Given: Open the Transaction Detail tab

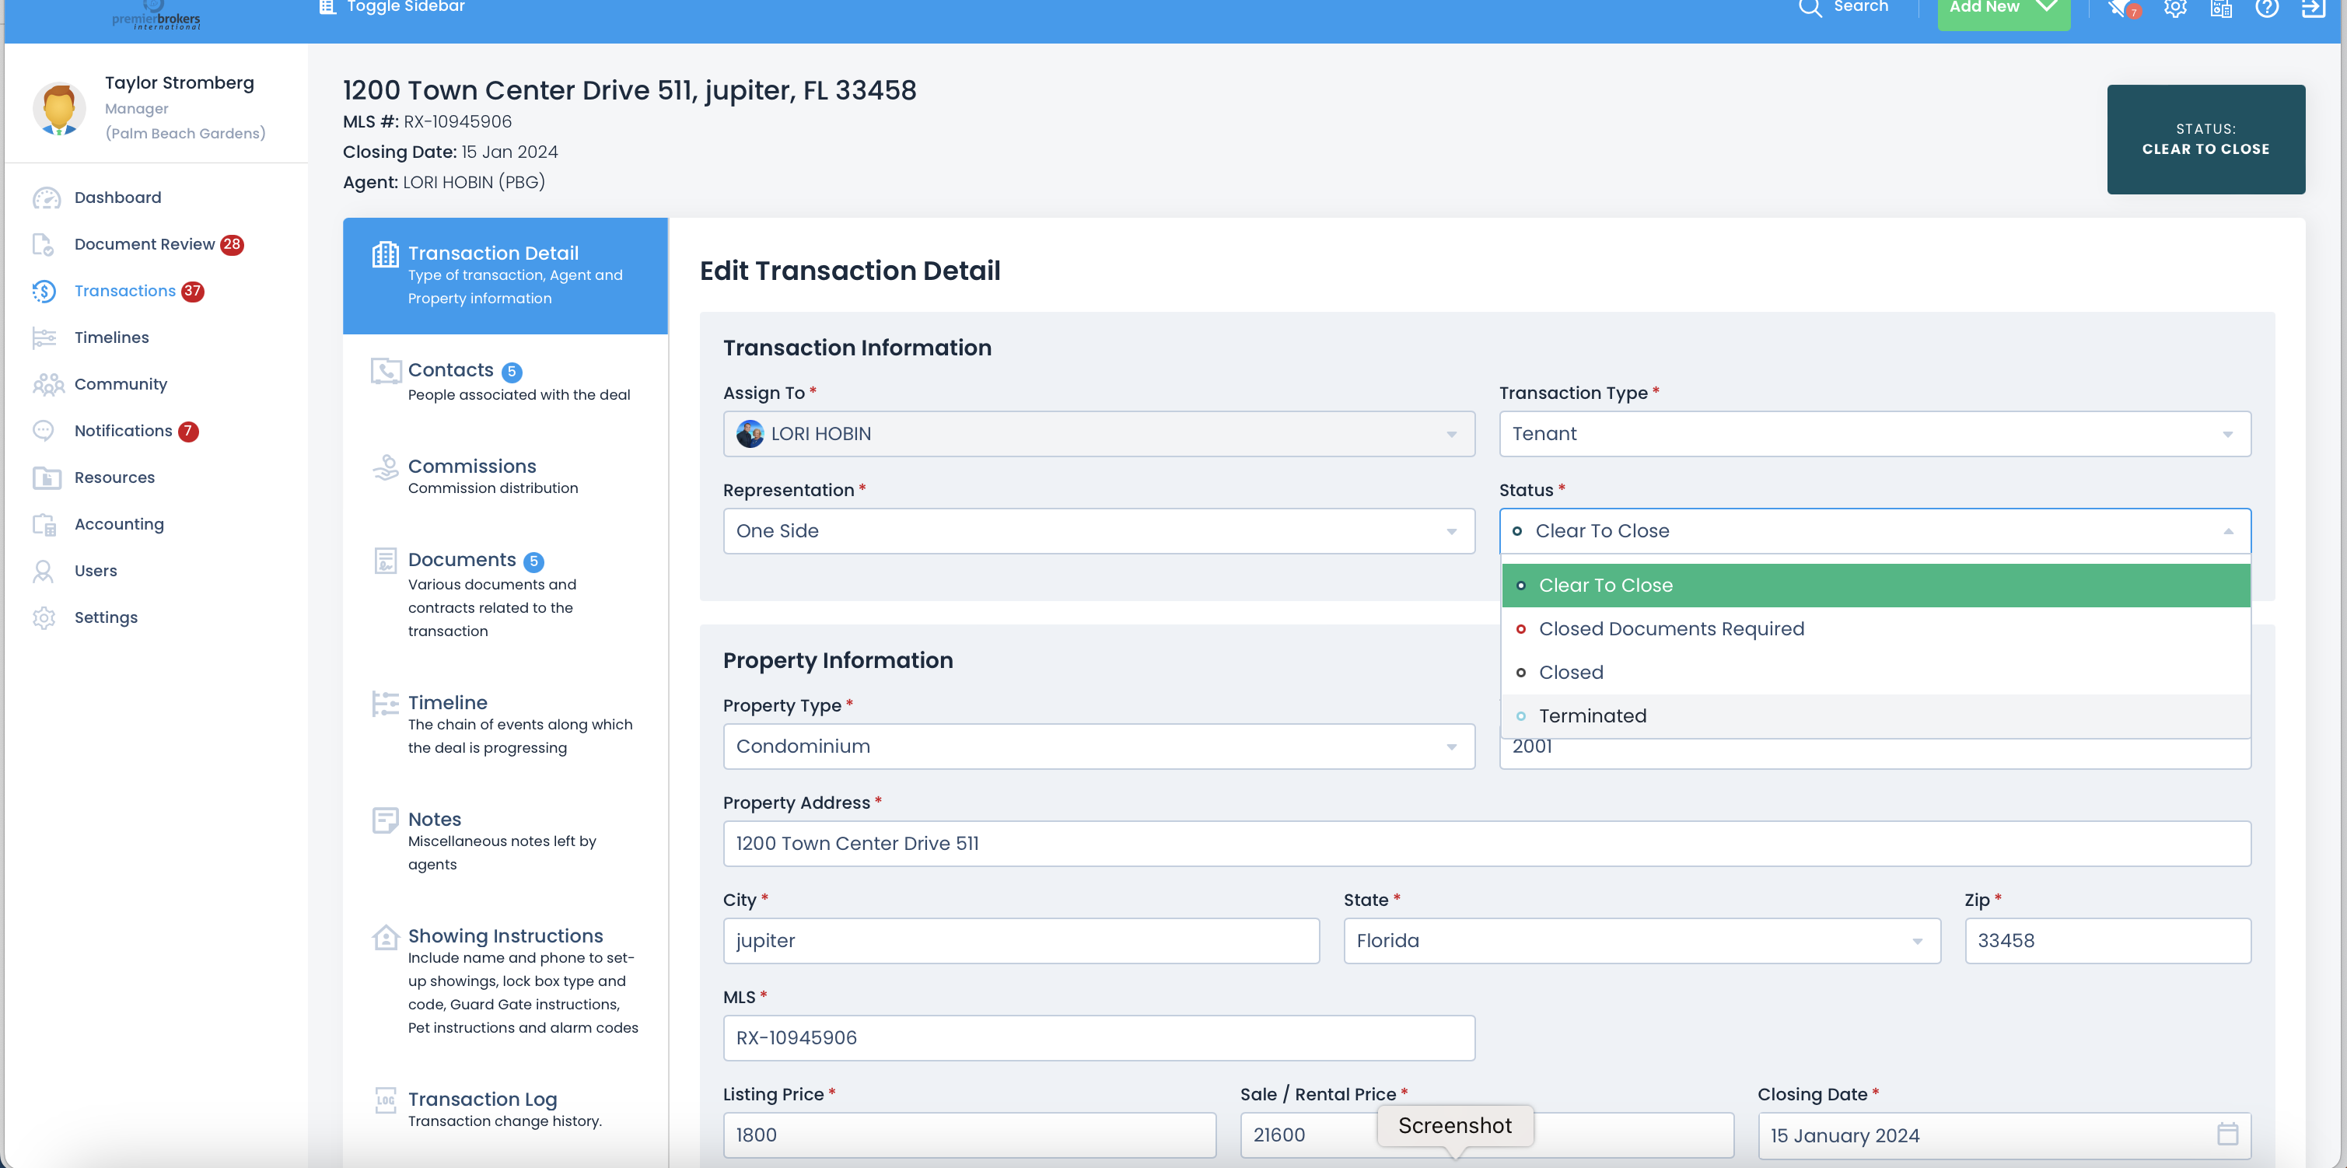Looking at the screenshot, I should pyautogui.click(x=505, y=275).
